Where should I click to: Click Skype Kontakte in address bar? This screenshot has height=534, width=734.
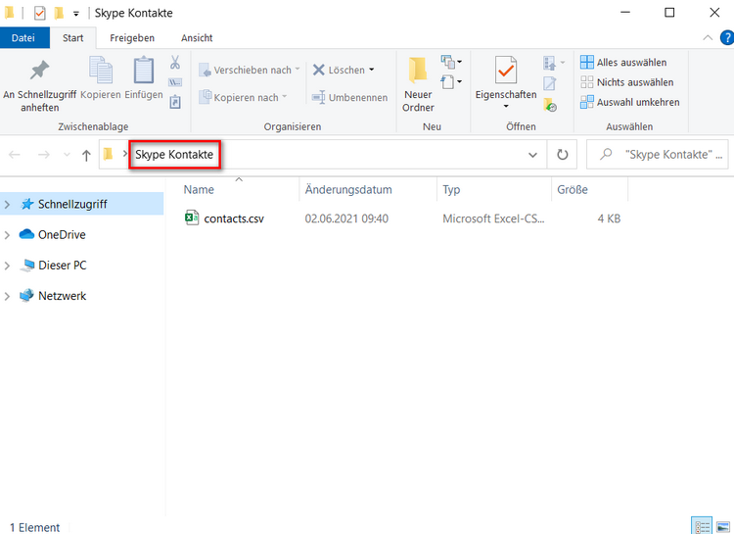[174, 154]
